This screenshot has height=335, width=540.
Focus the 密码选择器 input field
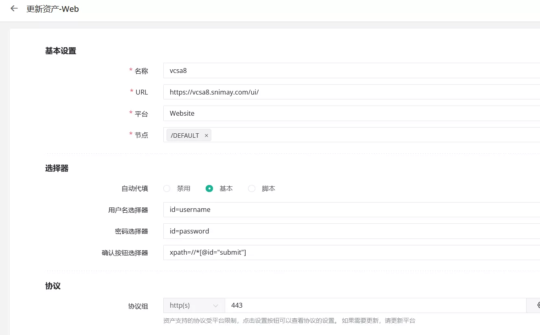pos(350,231)
